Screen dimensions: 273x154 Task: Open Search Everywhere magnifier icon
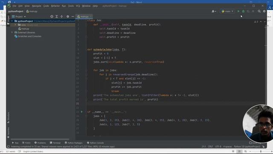[x=259, y=11]
